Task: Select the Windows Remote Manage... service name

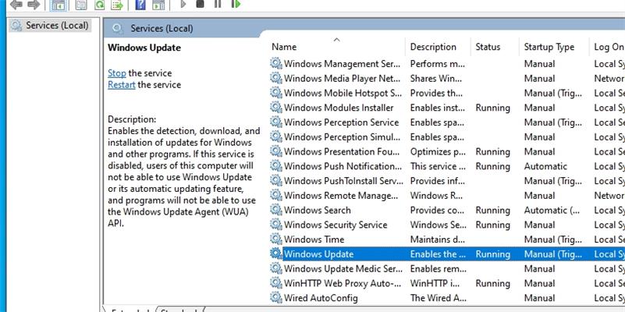Action: [341, 196]
